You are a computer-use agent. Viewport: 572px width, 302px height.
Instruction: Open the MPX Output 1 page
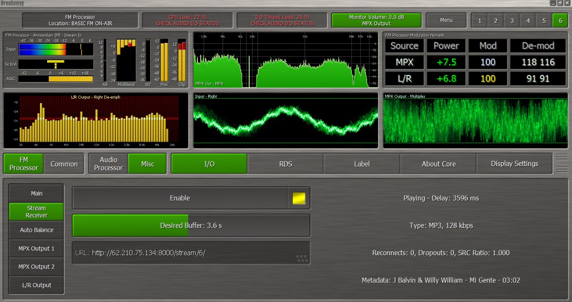(36, 249)
